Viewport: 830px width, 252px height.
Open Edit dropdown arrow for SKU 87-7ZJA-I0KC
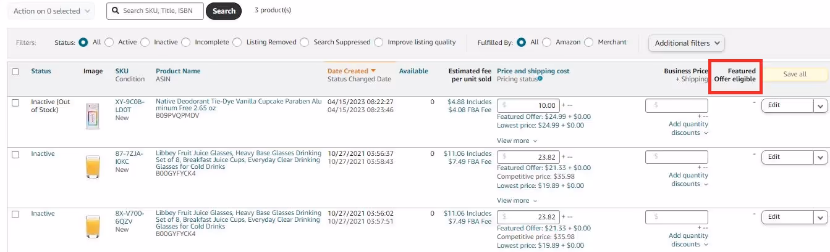coord(820,157)
